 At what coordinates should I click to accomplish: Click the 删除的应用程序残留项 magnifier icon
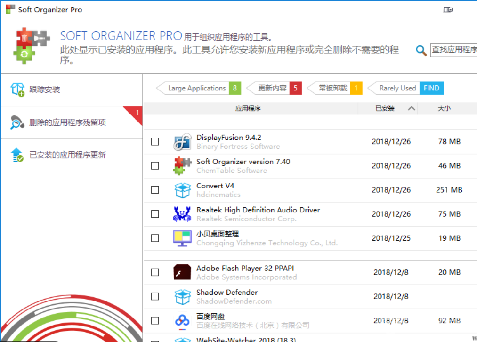[17, 122]
